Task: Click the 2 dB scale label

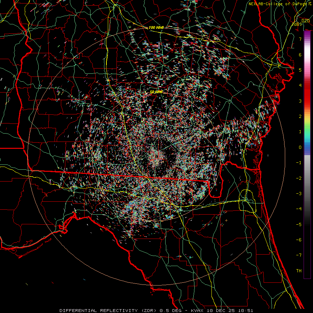Action: (x=300, y=117)
